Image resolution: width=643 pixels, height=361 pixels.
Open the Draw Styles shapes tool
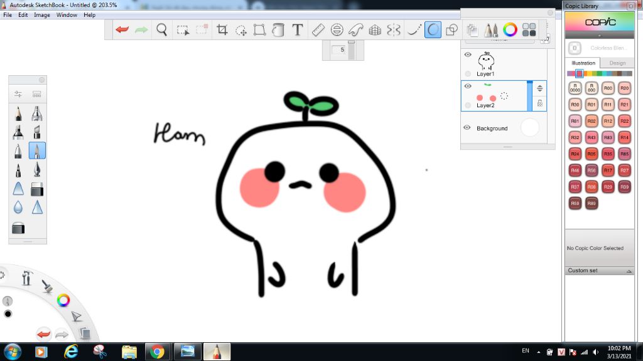(x=451, y=30)
